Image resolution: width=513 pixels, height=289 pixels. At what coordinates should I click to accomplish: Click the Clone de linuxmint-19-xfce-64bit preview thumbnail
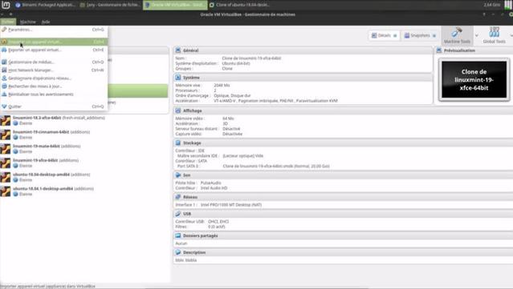(x=474, y=79)
